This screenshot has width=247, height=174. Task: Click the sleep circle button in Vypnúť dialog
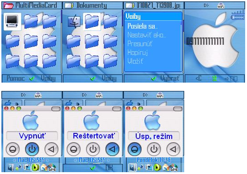12,149
